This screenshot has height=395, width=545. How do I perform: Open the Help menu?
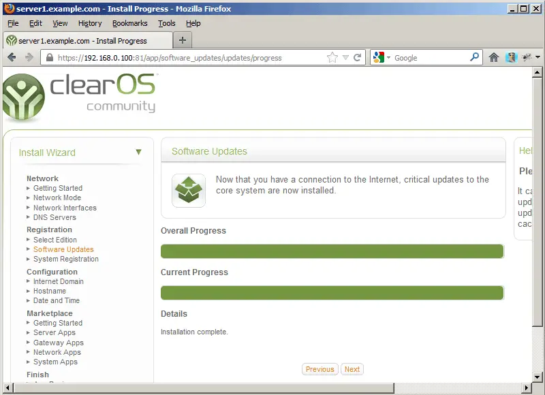(x=193, y=23)
